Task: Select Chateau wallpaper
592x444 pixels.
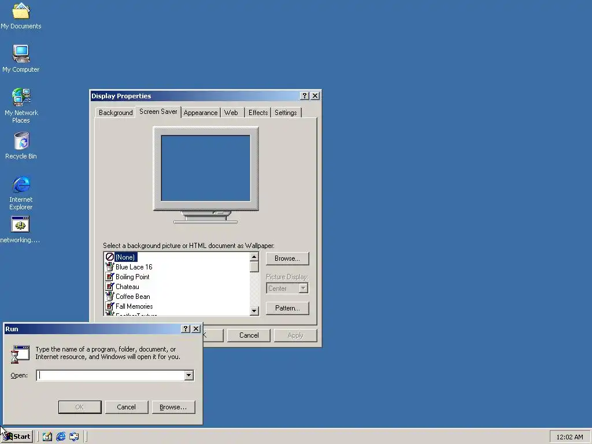Action: click(127, 287)
